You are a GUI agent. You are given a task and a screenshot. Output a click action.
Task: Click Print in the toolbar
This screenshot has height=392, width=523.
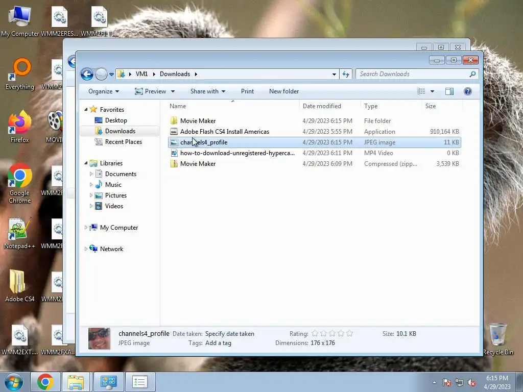point(247,91)
